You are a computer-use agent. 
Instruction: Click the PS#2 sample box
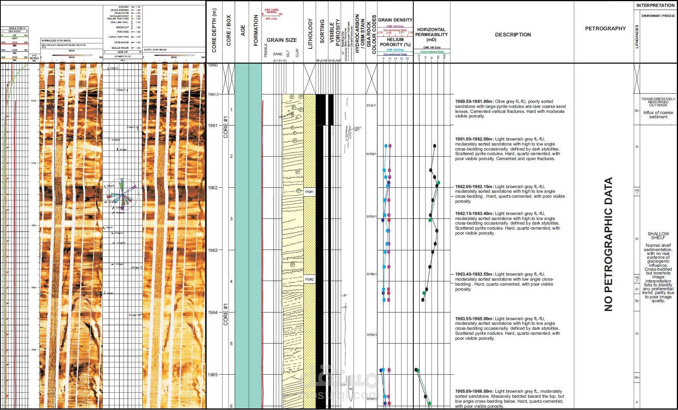(x=309, y=279)
